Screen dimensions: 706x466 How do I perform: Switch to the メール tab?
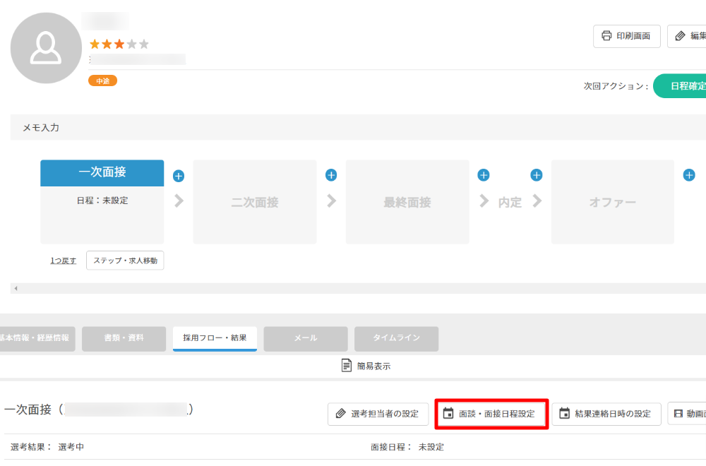click(306, 338)
